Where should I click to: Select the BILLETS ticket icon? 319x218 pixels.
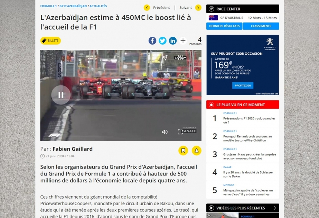tap(50, 40)
